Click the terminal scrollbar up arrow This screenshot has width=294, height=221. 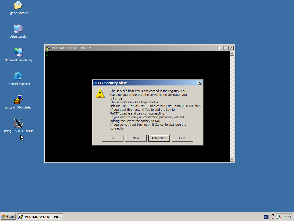(232, 53)
